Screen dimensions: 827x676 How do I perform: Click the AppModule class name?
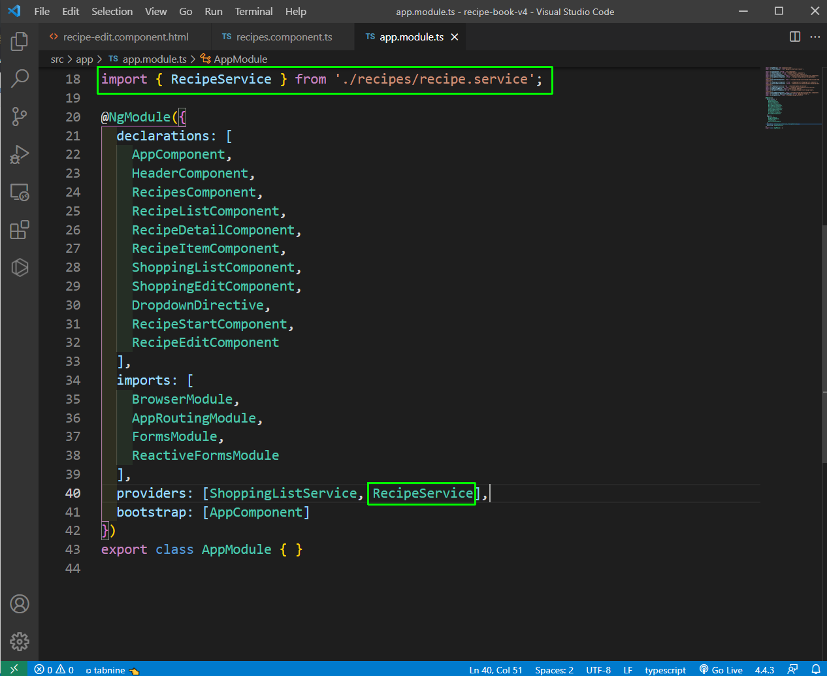point(236,549)
